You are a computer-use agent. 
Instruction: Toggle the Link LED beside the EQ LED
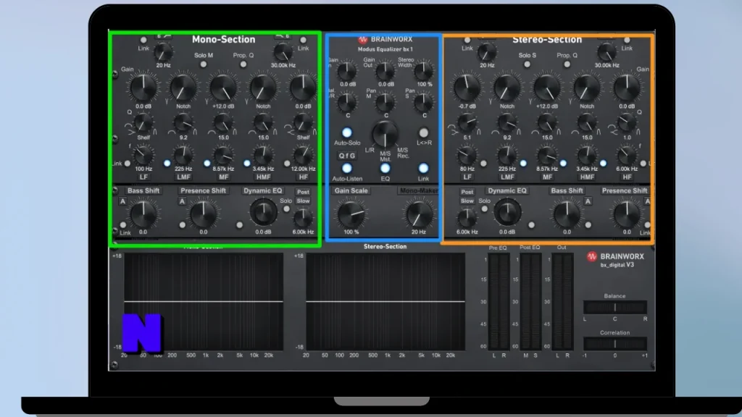(x=423, y=168)
